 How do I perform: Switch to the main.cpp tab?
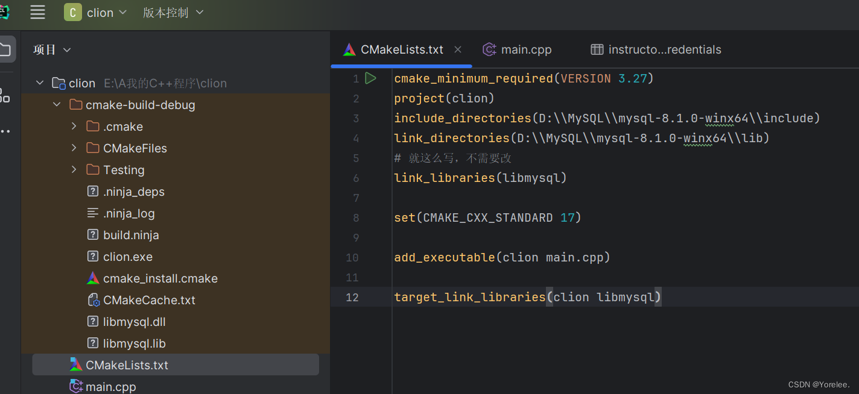coord(525,49)
